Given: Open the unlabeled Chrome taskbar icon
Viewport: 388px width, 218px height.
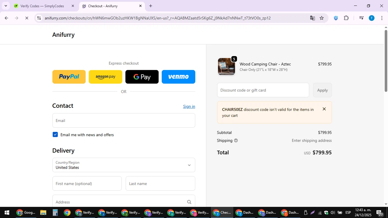Looking at the screenshot, I should coord(67,213).
